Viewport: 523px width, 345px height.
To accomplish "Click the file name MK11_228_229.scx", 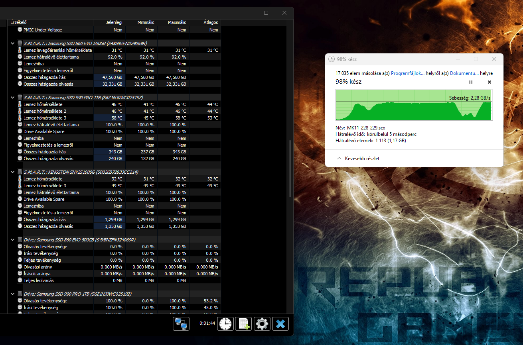I will click(366, 128).
